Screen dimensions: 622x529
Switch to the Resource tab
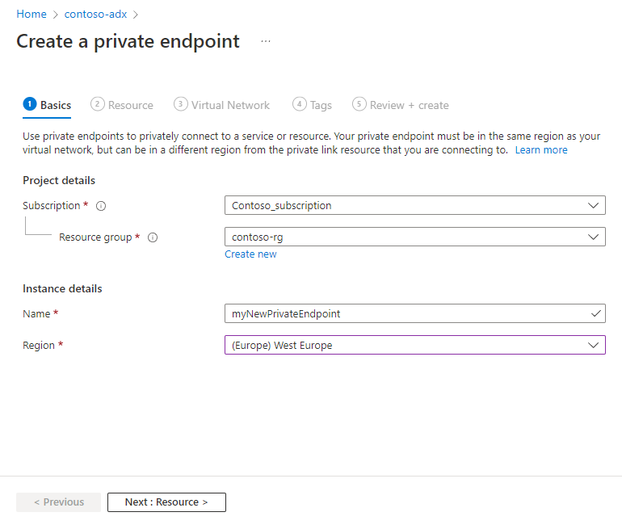click(130, 105)
